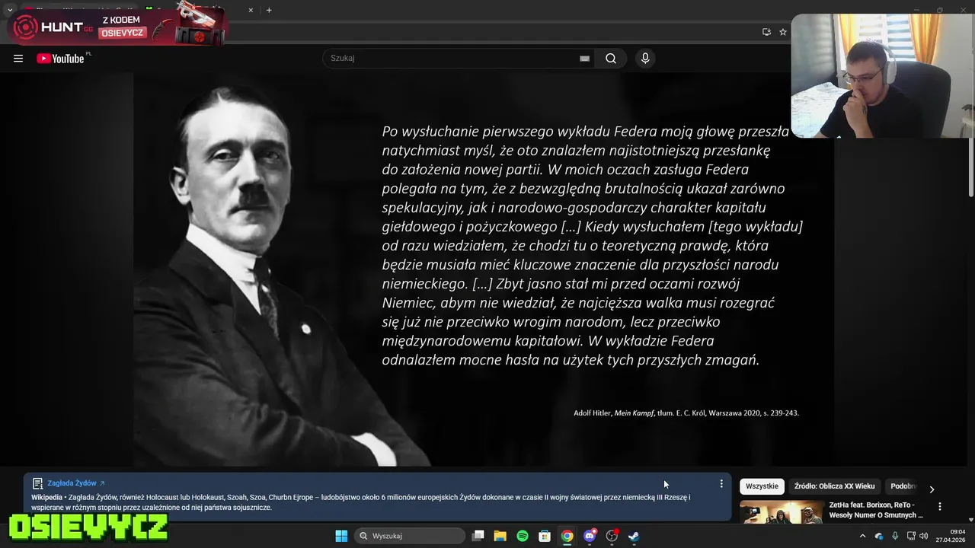Open the Windows Start menu
This screenshot has width=975, height=548.
341,536
